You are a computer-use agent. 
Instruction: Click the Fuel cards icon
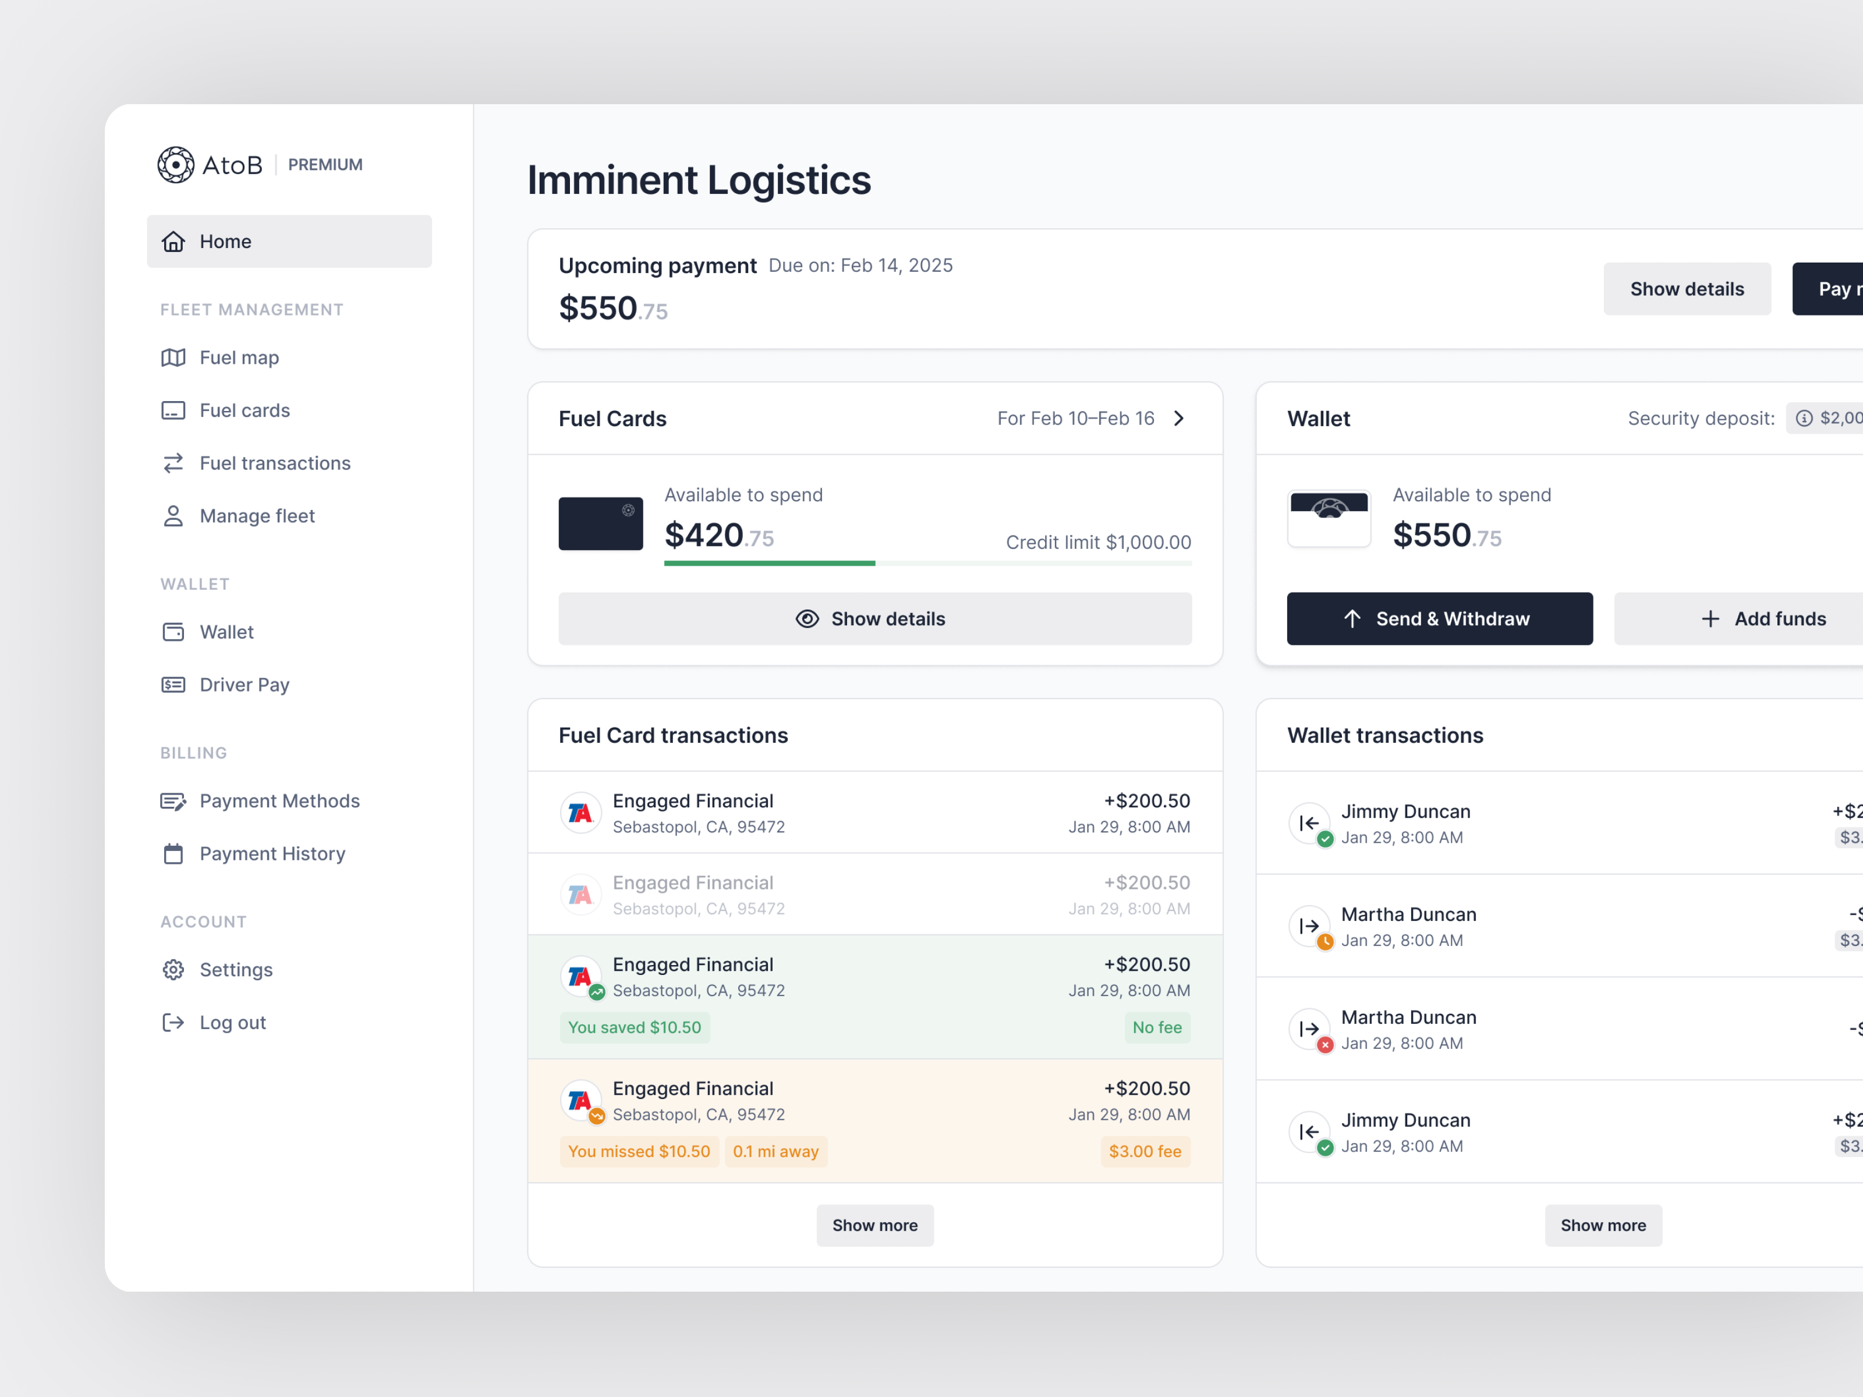(x=173, y=410)
